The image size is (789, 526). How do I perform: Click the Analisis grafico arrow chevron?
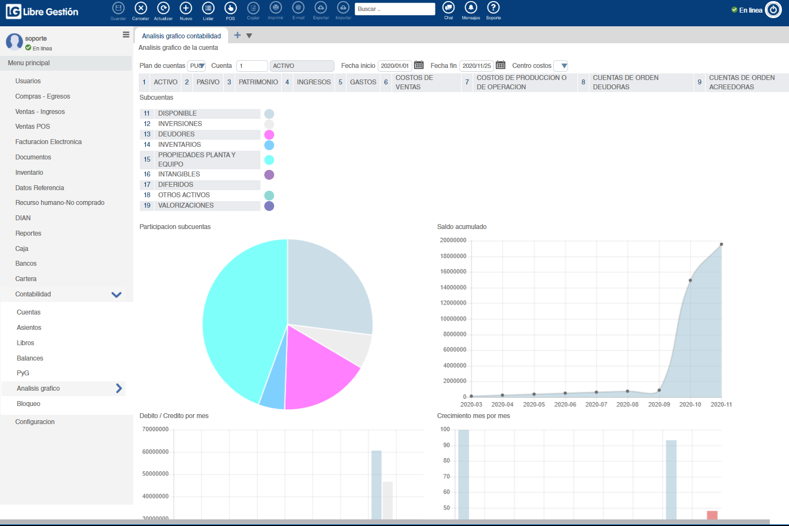click(119, 388)
